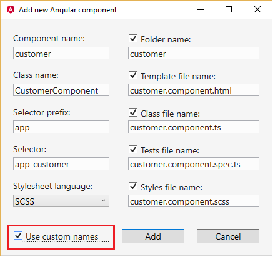Disable the Class file name checkbox
273x257 pixels.
(133, 112)
